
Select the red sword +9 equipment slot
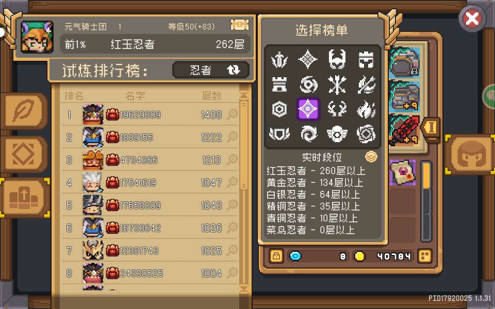(x=404, y=130)
